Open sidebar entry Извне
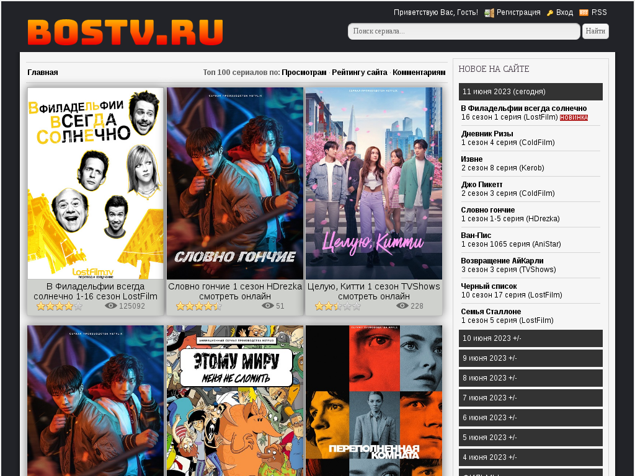 click(472, 159)
